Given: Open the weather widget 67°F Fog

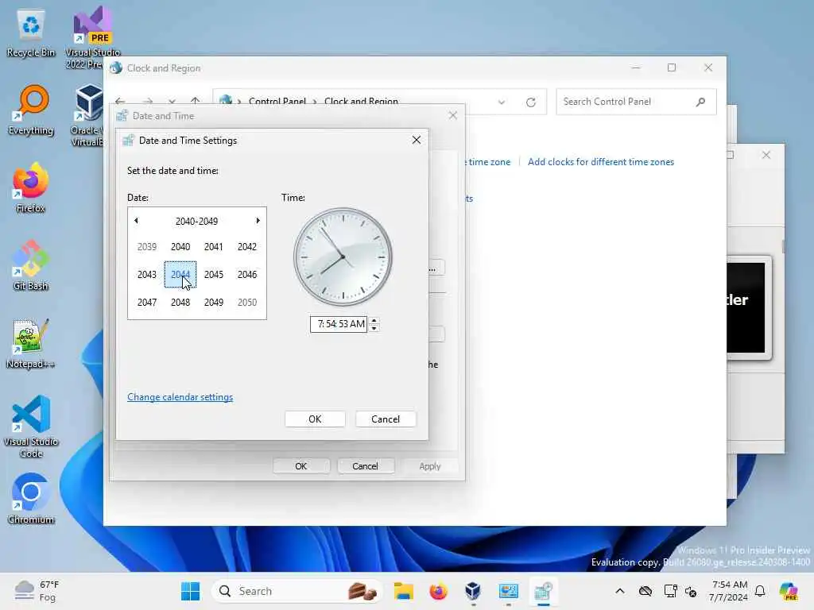Looking at the screenshot, I should pyautogui.click(x=37, y=591).
